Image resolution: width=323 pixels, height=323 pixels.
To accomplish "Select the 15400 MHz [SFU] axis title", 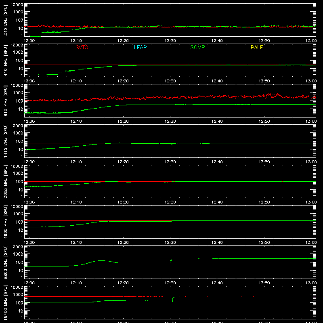I will pos(5,302).
